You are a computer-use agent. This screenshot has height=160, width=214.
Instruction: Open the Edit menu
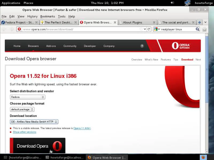point(12,16)
